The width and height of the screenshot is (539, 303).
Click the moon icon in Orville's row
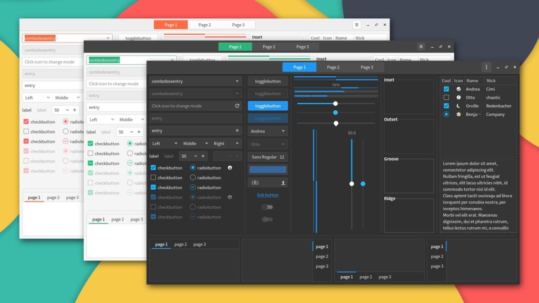pos(458,106)
